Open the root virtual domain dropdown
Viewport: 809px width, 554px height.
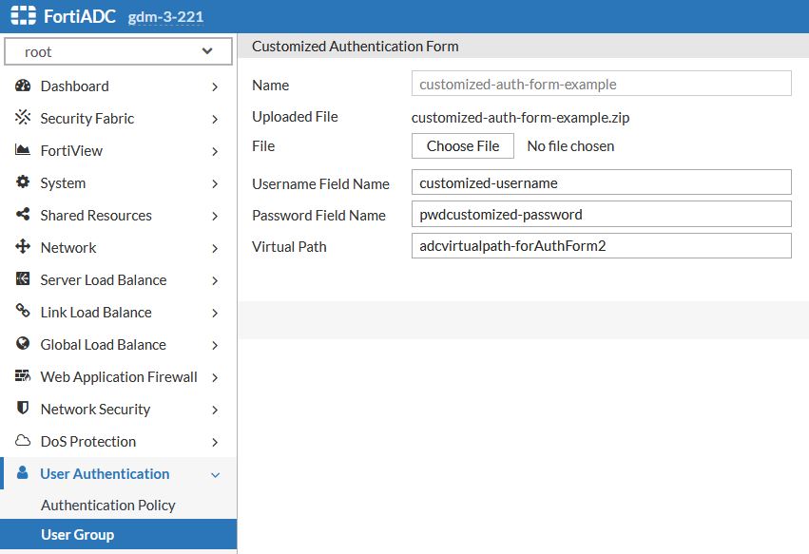point(118,50)
